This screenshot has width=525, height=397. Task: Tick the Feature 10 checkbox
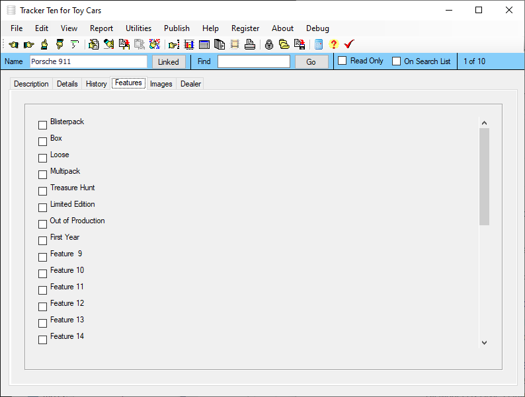click(x=42, y=273)
